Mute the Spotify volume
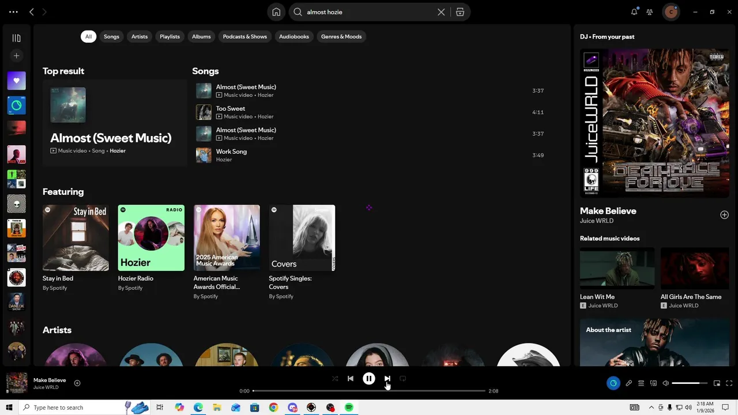The image size is (738, 415). coord(665,383)
